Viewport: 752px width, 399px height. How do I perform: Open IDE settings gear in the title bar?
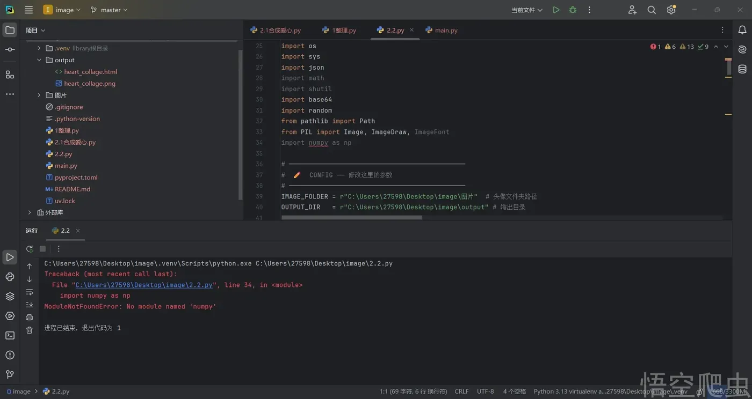point(671,10)
